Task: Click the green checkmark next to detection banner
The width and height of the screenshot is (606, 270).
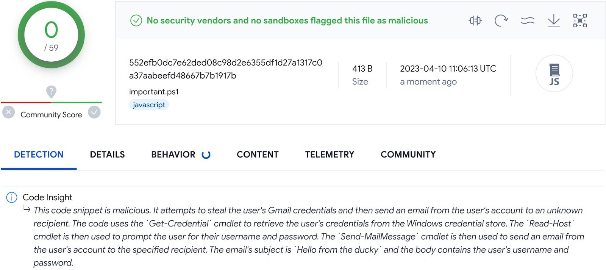Action: point(136,21)
